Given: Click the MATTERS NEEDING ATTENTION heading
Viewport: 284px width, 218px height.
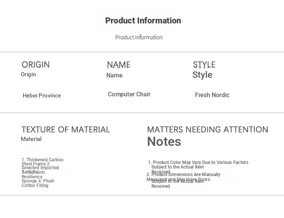Looking at the screenshot, I should coord(208,130).
